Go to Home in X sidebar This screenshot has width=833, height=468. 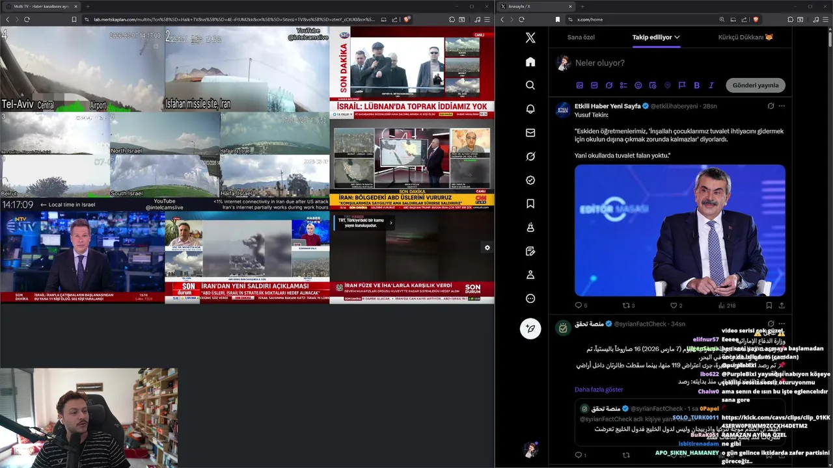[x=530, y=62]
